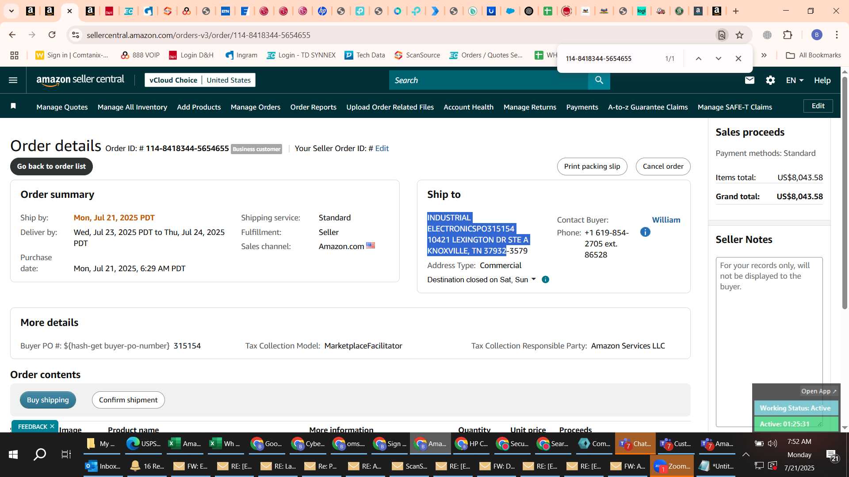This screenshot has width=849, height=477.
Task: Click the search magnifier button
Action: [599, 80]
